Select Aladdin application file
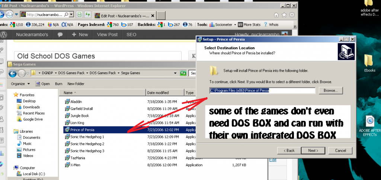381x180 pixels. pos(76,102)
